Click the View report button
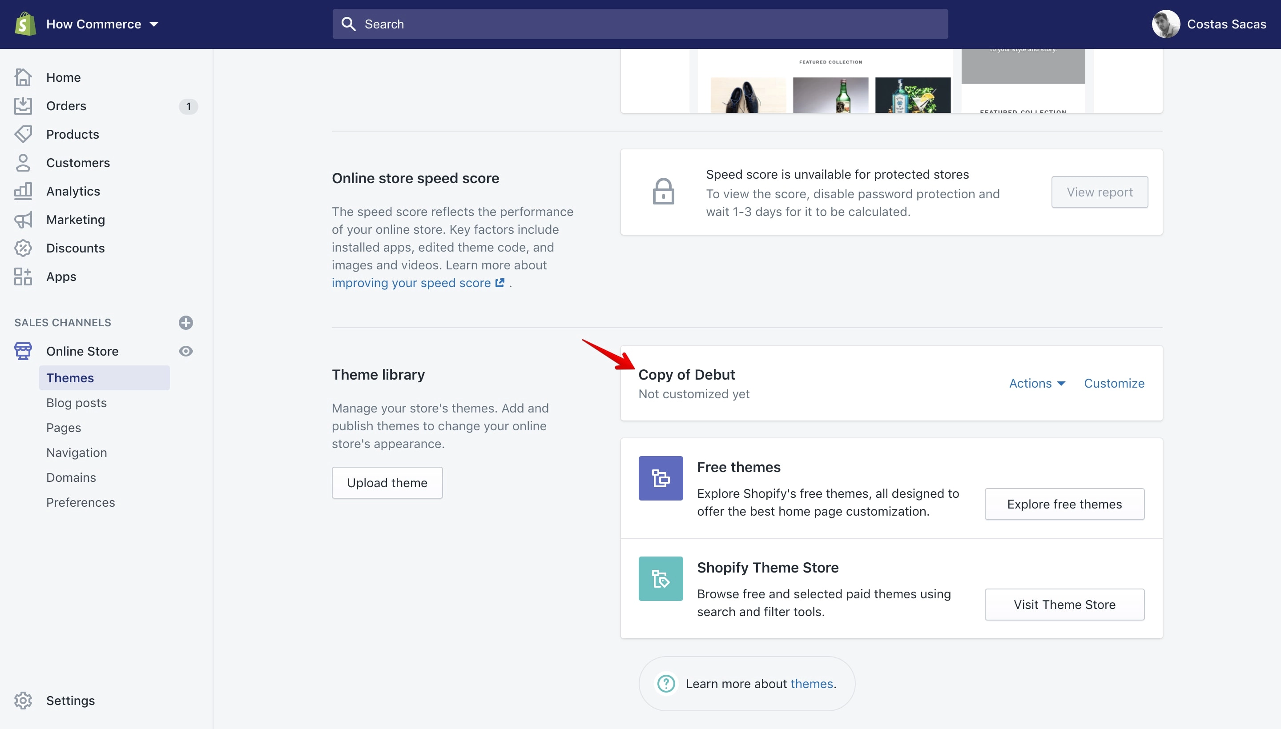This screenshot has width=1281, height=729. (x=1100, y=192)
